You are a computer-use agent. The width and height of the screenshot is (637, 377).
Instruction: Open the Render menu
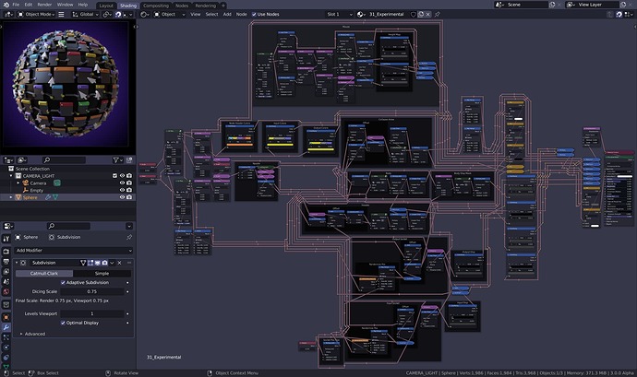[44, 5]
